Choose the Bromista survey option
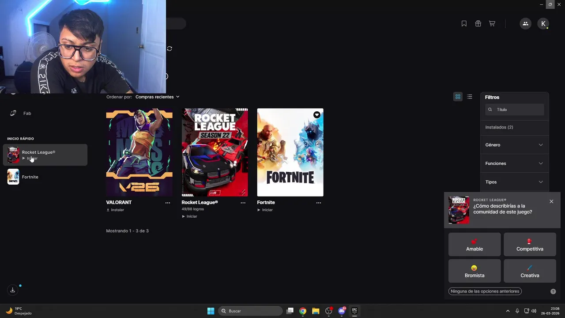Screen dimensions: 565x318 tap(475, 271)
